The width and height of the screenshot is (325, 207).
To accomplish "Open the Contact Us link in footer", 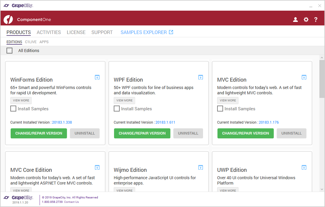I will (71, 202).
